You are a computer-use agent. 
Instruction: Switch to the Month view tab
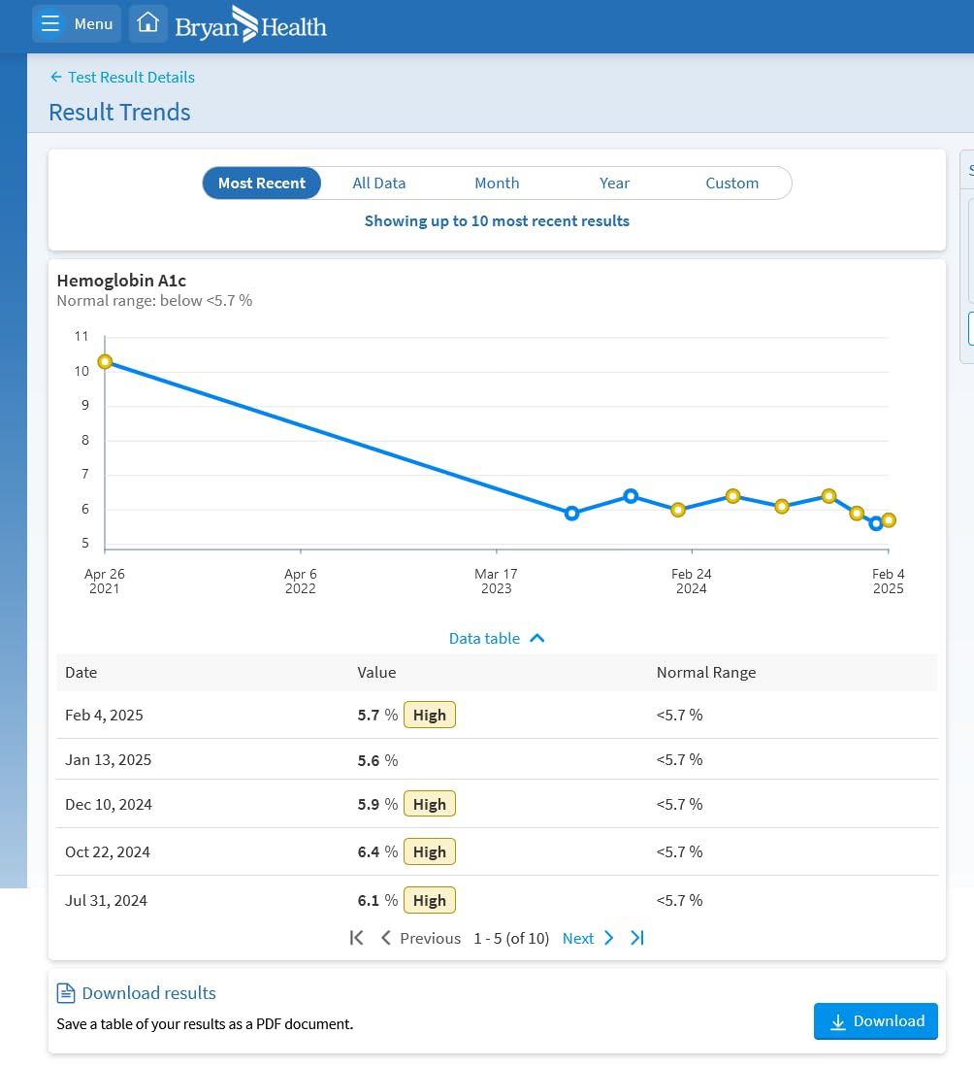[x=498, y=183]
